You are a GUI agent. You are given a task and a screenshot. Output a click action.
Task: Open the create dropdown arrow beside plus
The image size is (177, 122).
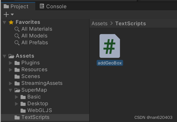pos(12,14)
